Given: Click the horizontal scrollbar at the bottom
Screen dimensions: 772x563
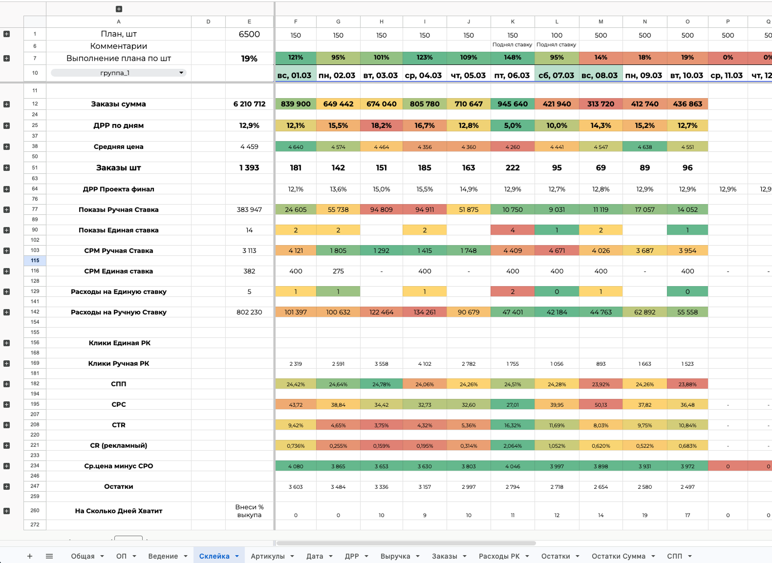Looking at the screenshot, I should tap(406, 543).
